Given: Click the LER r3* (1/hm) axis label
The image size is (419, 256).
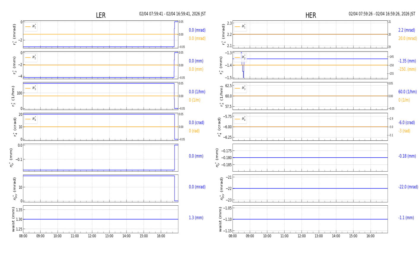Looking at the screenshot, I should [14, 96].
